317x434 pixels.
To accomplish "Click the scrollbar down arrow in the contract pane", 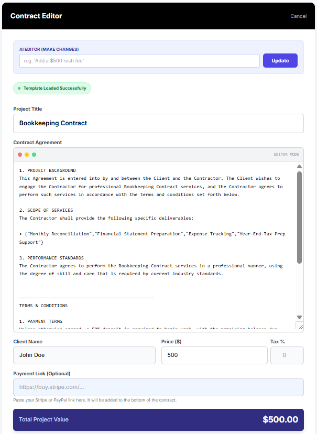I will click(x=299, y=317).
